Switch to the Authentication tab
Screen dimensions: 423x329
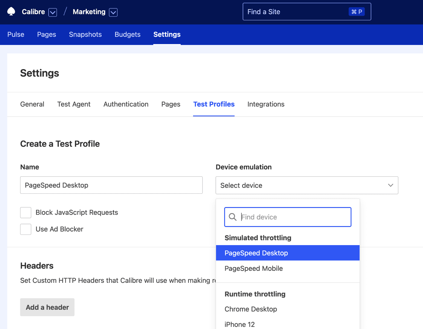pyautogui.click(x=126, y=104)
